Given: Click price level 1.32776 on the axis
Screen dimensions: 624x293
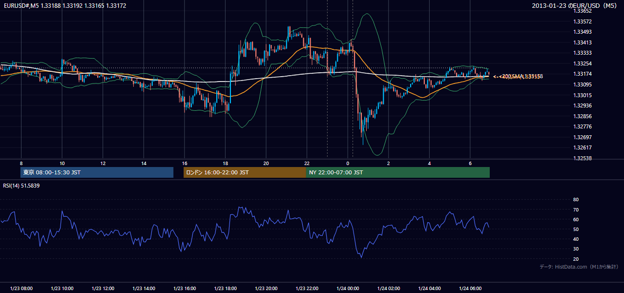Looking at the screenshot, I should pos(582,126).
